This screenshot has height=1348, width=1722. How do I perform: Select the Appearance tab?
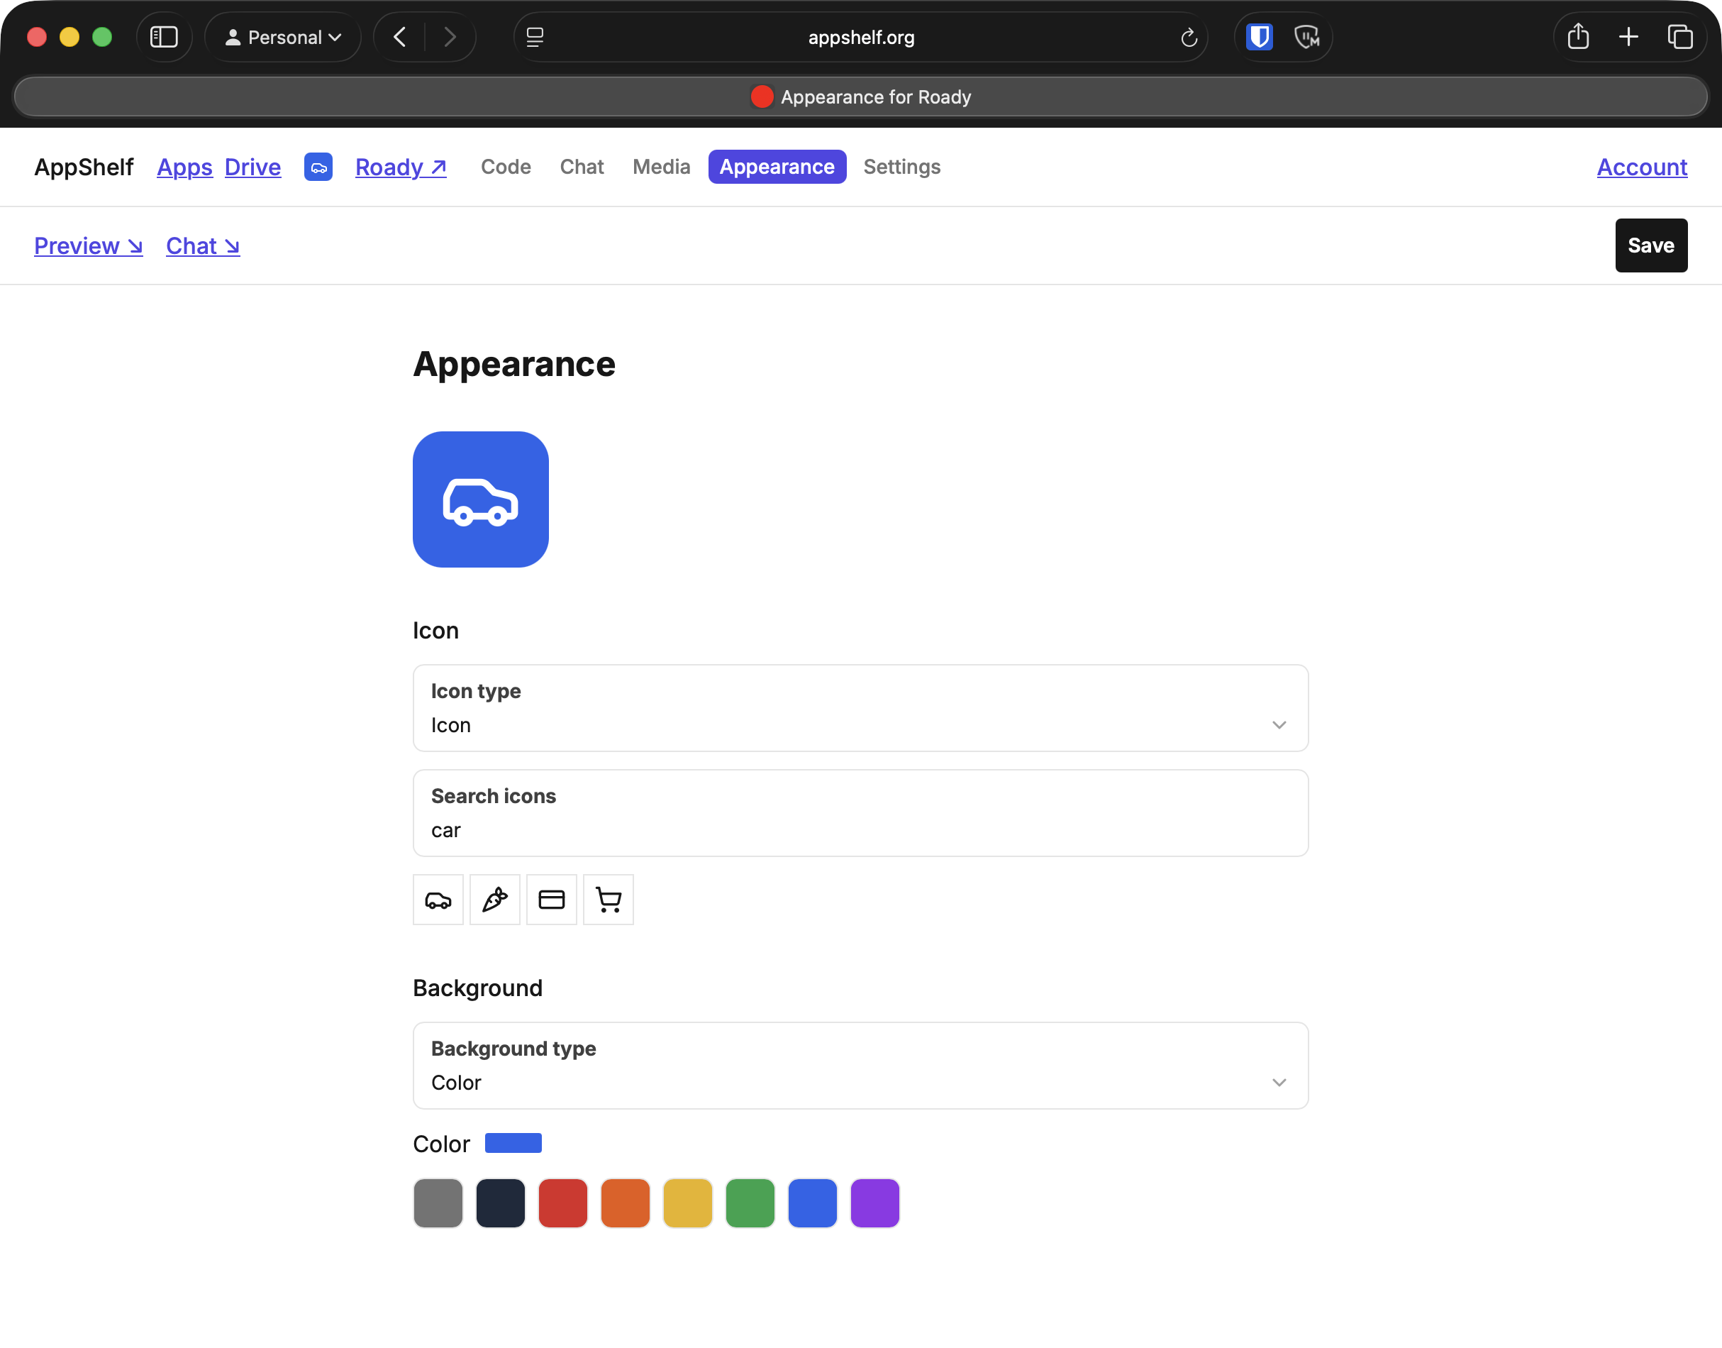[x=777, y=167]
